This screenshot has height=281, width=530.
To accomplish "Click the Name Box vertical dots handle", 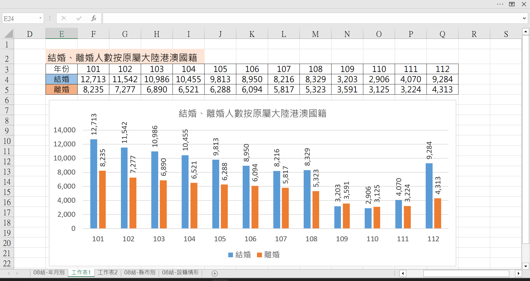I will click(x=50, y=18).
